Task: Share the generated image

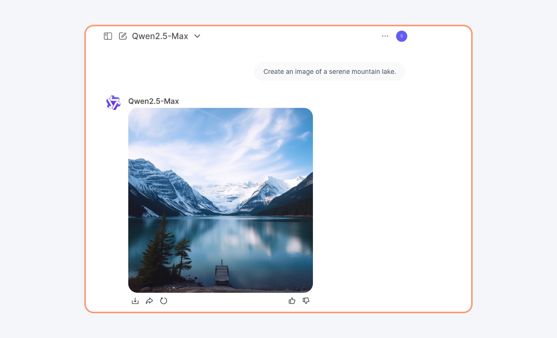Action: coord(149,301)
